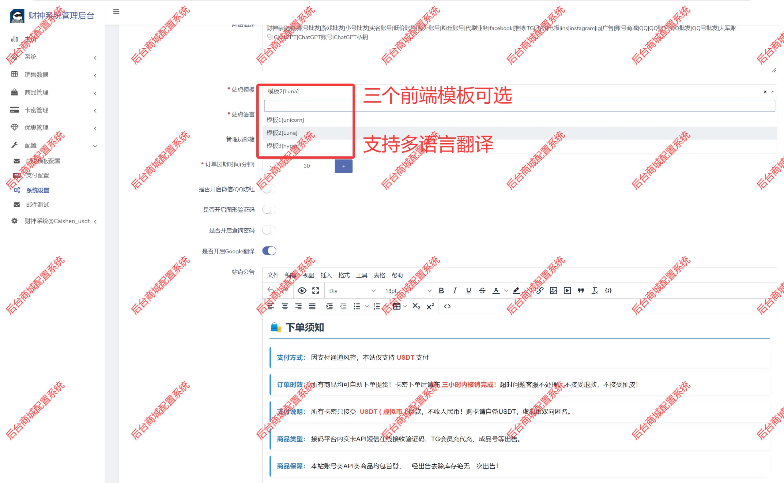Click the Italic formatting icon
The image size is (784, 483).
click(454, 290)
